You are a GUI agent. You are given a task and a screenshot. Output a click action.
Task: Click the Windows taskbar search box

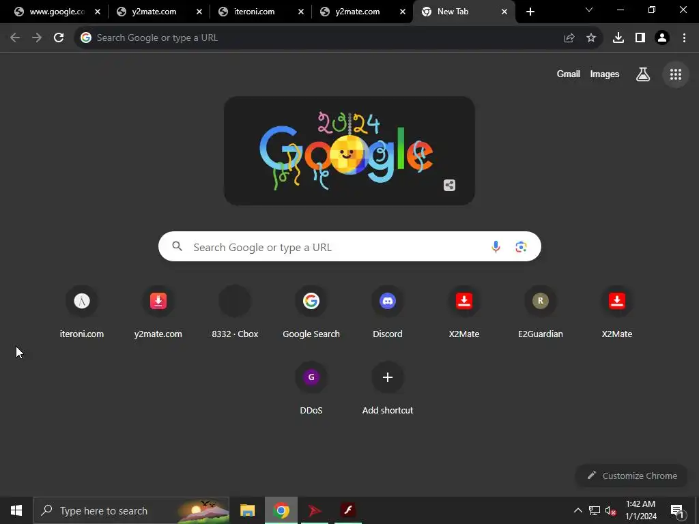point(131,510)
